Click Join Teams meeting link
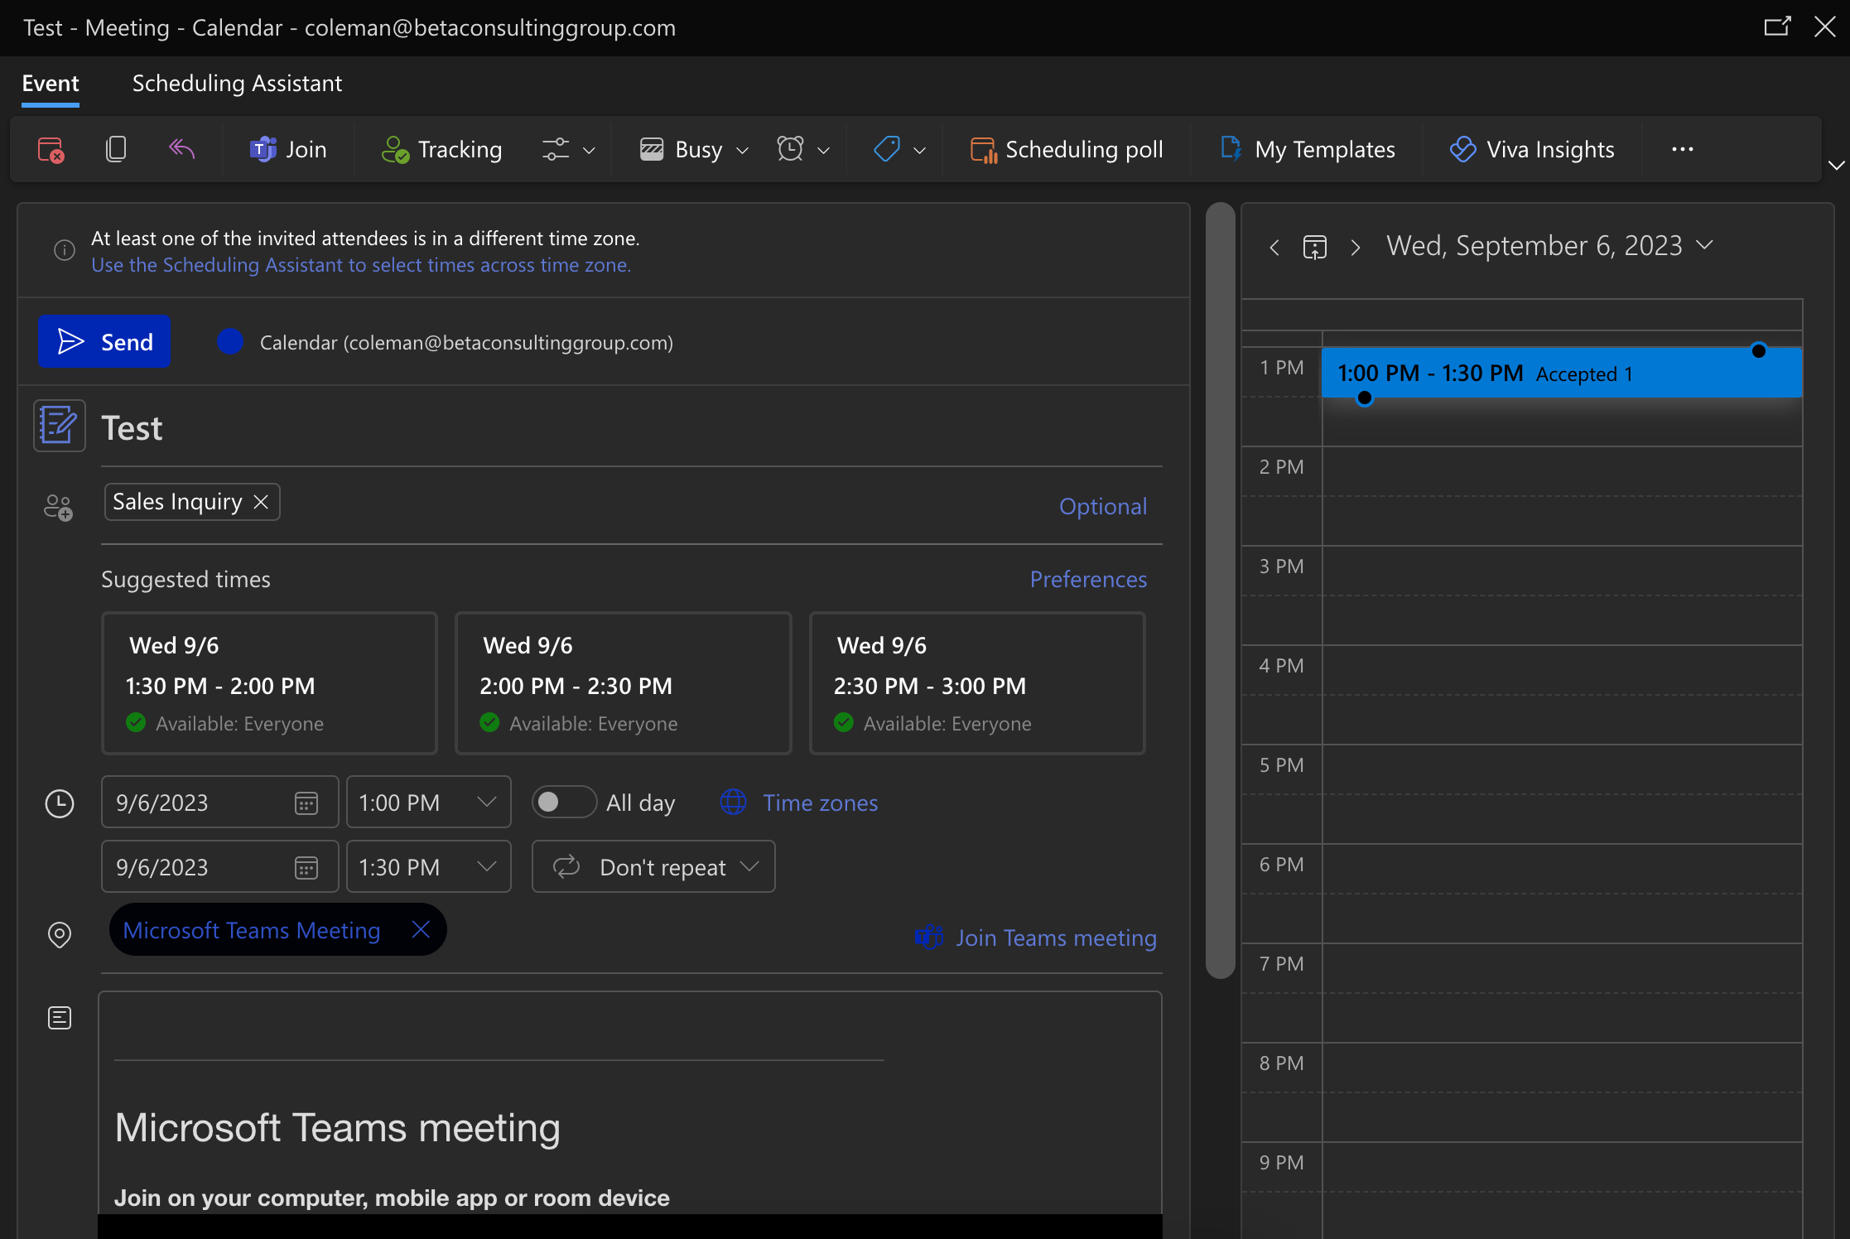The width and height of the screenshot is (1850, 1239). tap(1035, 938)
